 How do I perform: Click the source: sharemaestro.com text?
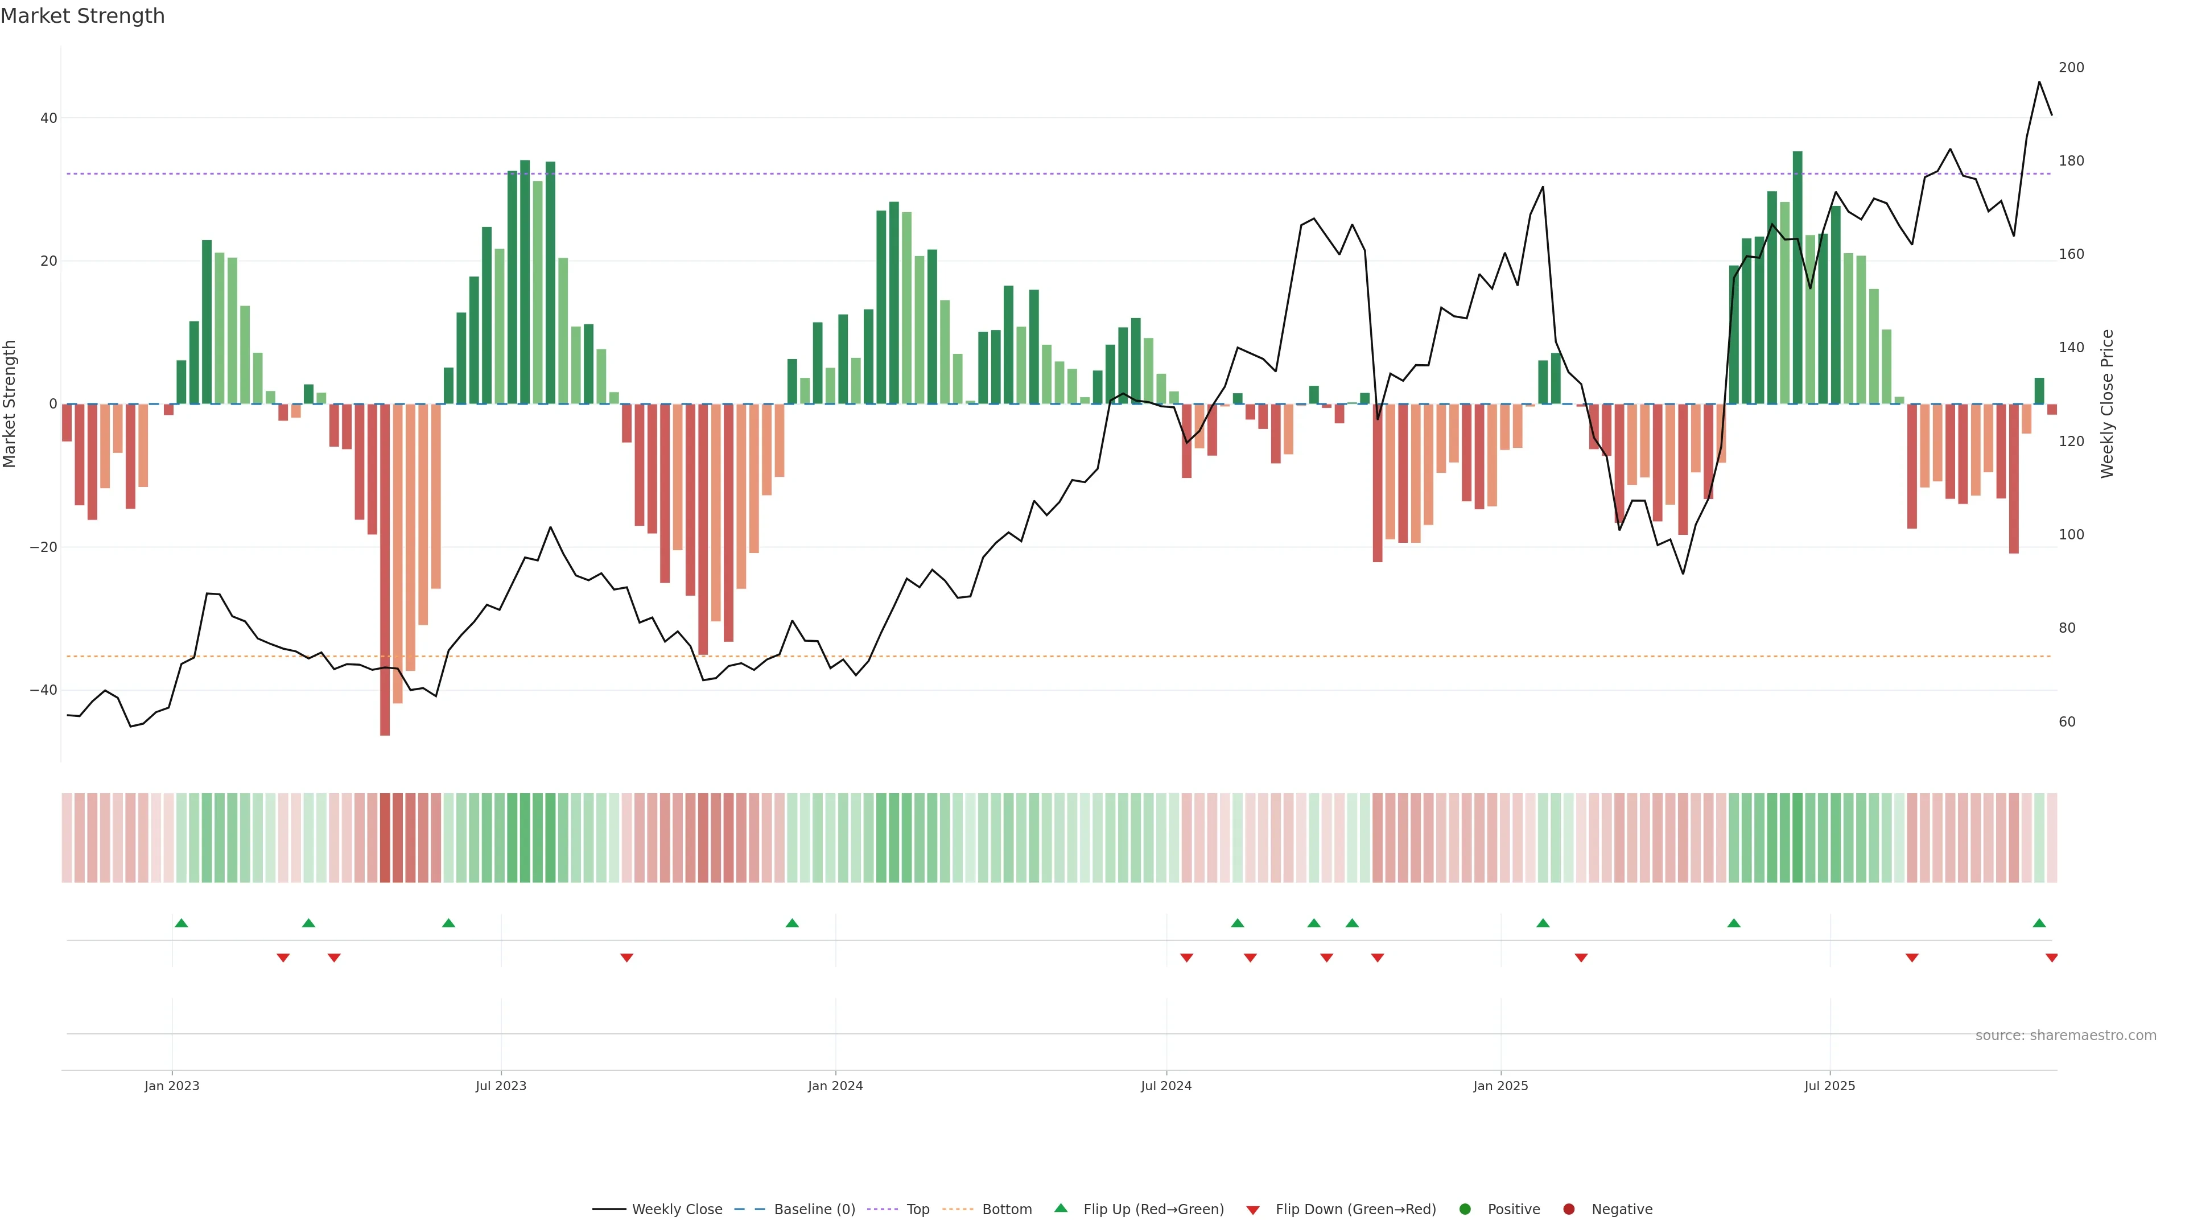click(x=2066, y=1036)
